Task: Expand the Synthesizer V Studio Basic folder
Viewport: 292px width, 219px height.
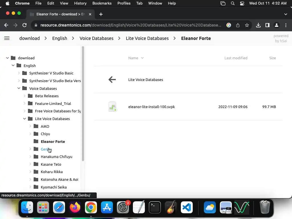Action: click(19, 73)
